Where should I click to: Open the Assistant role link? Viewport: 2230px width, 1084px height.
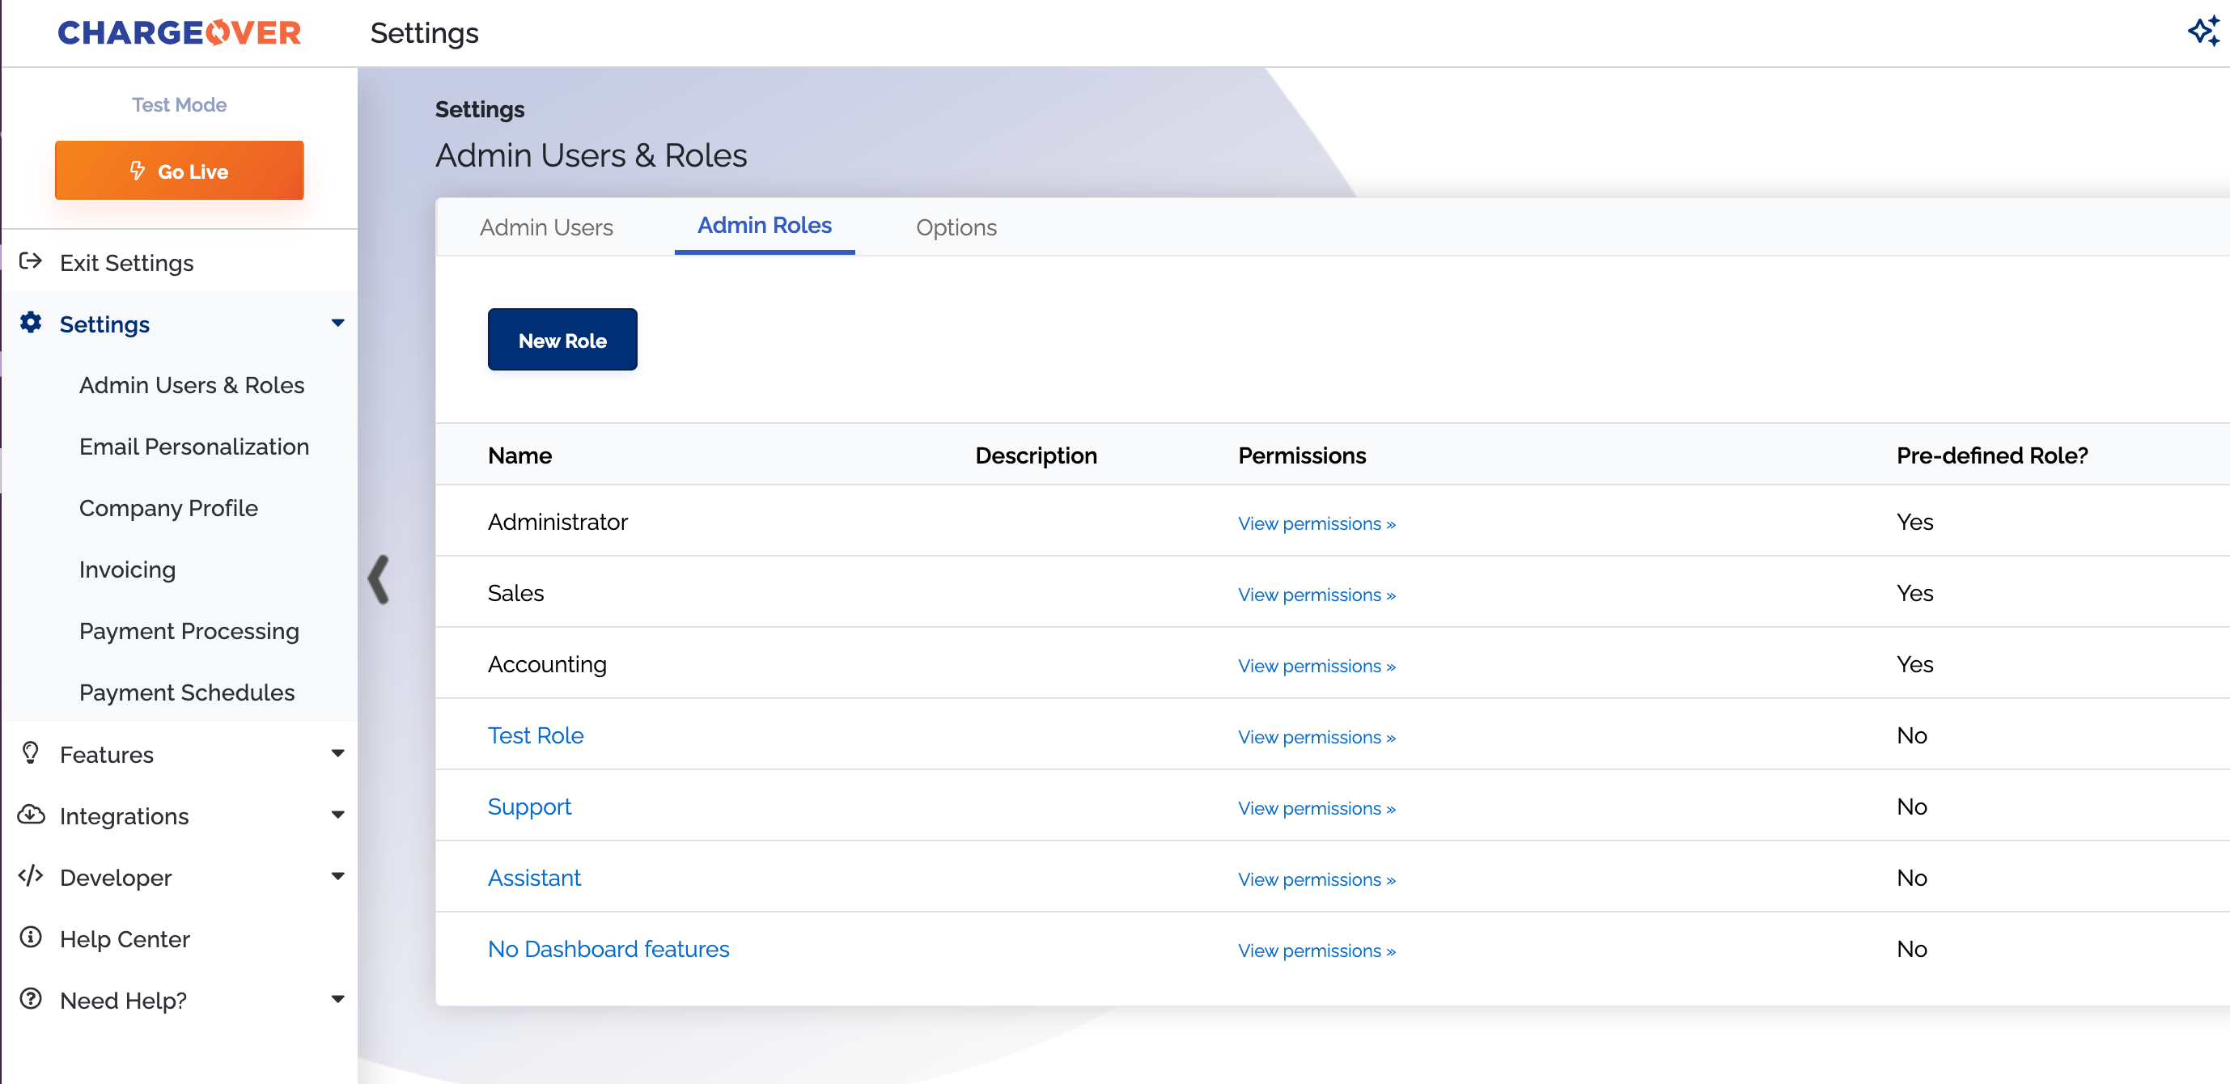[x=534, y=878]
